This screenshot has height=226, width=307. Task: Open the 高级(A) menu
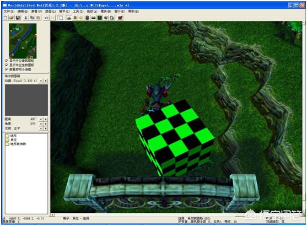pyautogui.click(x=92, y=12)
